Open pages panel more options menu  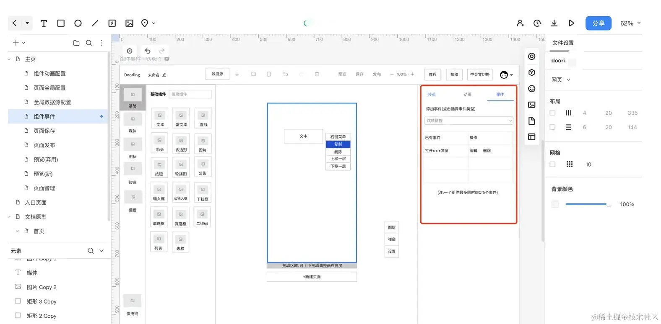pyautogui.click(x=101, y=43)
